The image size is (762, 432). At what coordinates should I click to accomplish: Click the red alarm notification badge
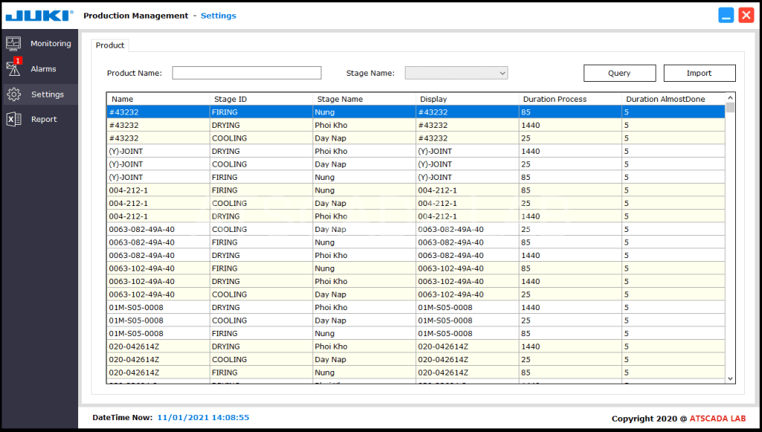[18, 61]
